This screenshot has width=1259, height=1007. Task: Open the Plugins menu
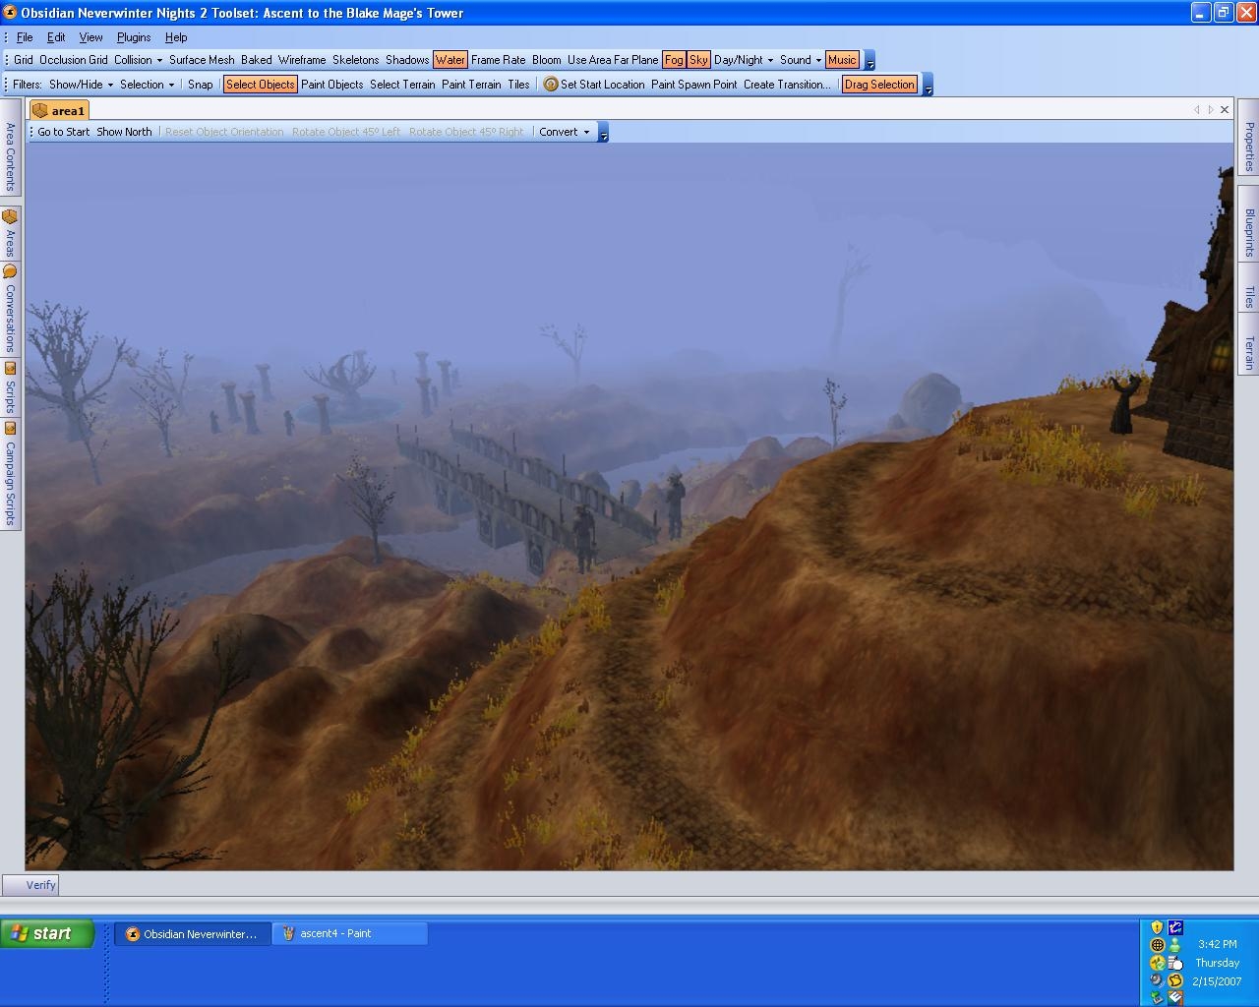(x=134, y=37)
